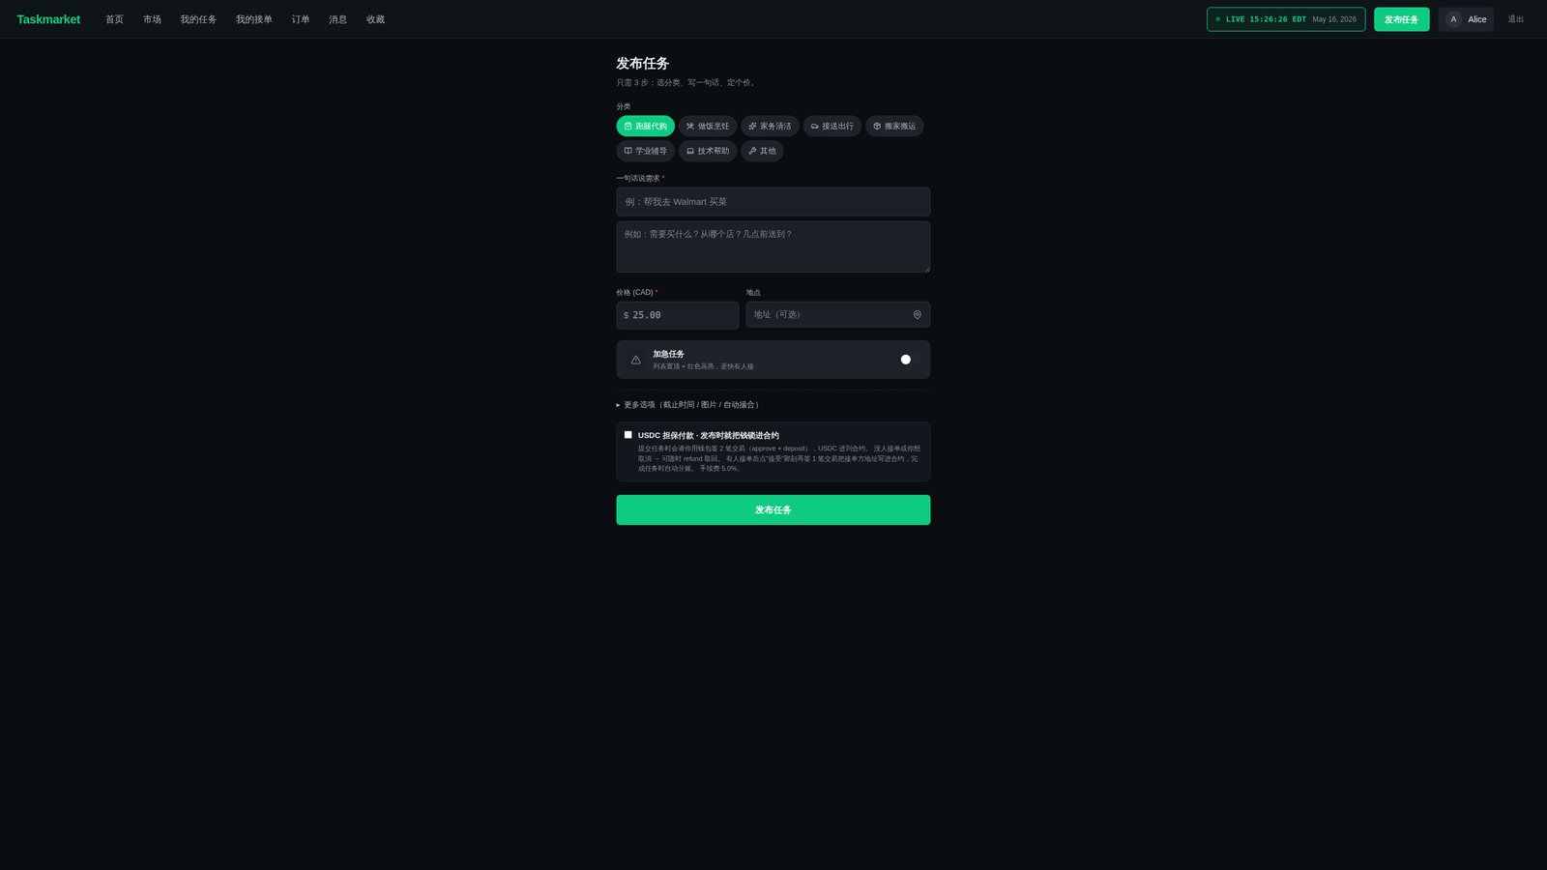Choose the 搬家搬运 box category chip
Screen dimensions: 1547x870
coord(894,126)
